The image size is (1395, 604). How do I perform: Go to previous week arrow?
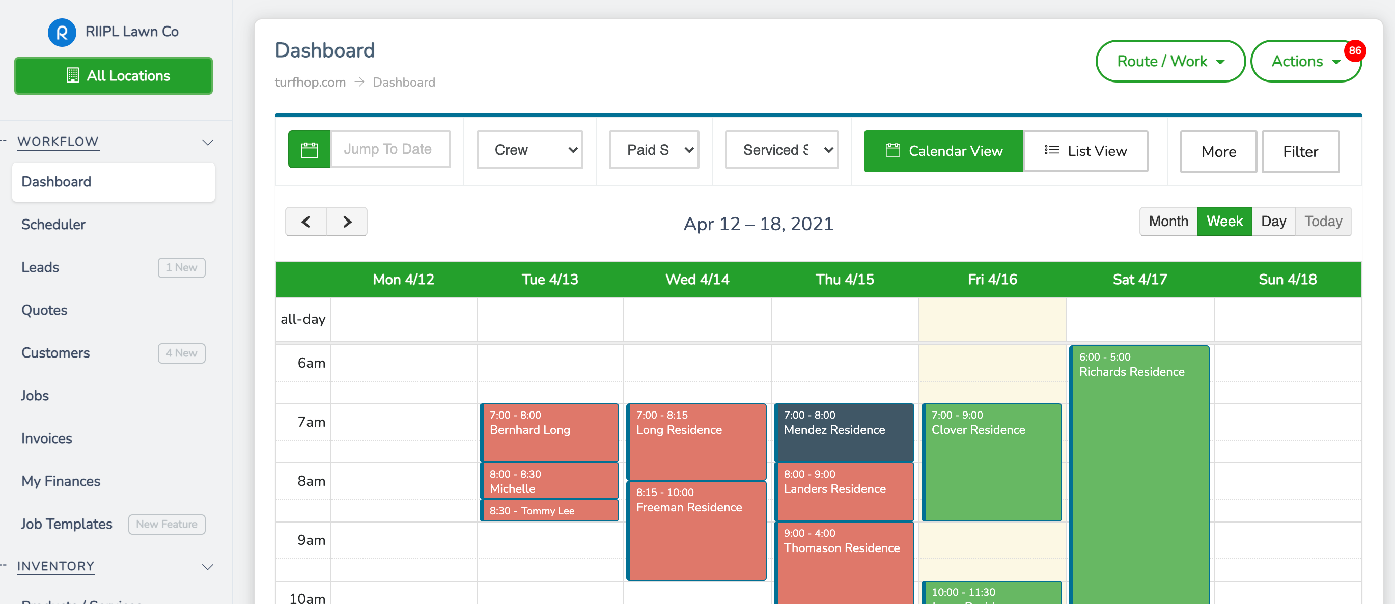(x=306, y=222)
